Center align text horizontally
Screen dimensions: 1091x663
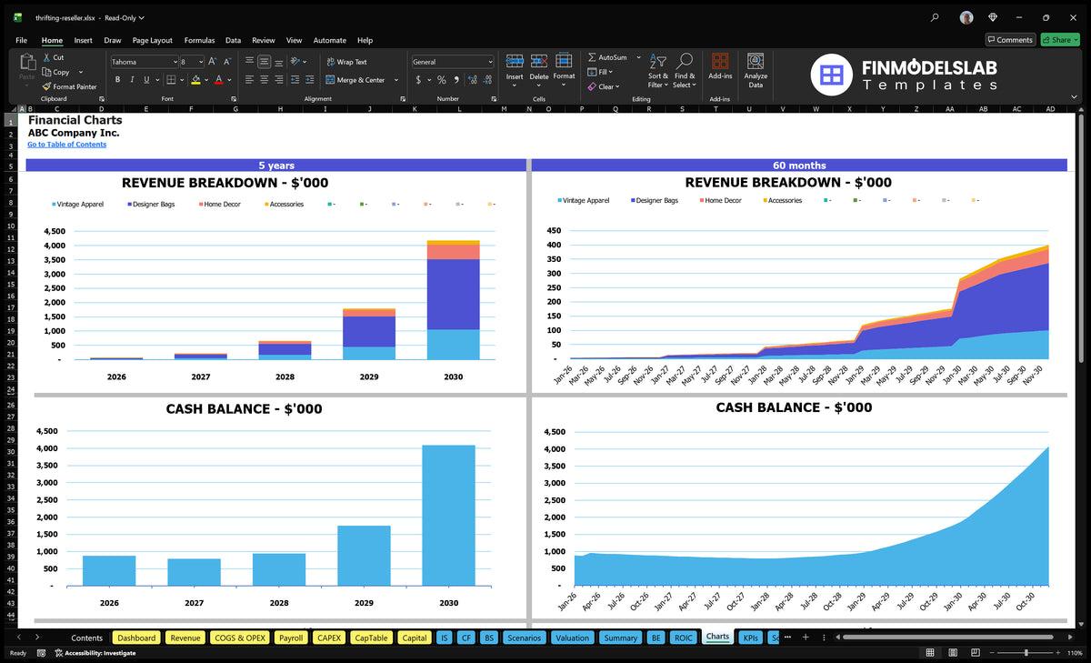pyautogui.click(x=264, y=80)
